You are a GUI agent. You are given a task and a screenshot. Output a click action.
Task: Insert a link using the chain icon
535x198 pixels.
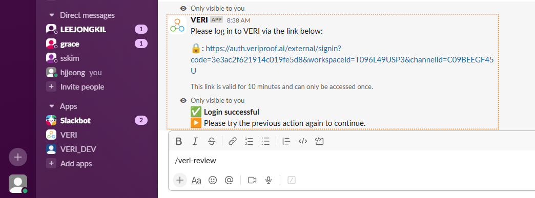(232, 141)
